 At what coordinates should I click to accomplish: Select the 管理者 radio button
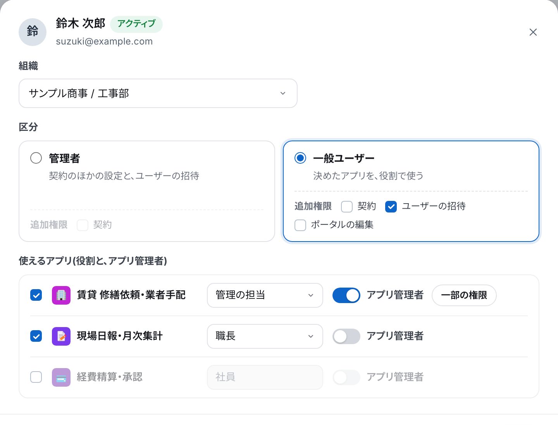coord(36,158)
